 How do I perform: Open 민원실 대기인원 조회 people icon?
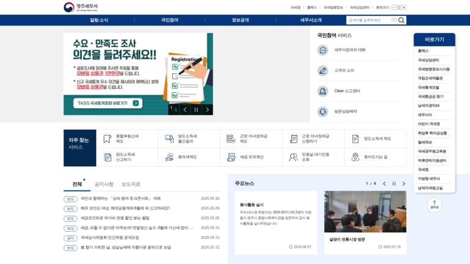(293, 157)
